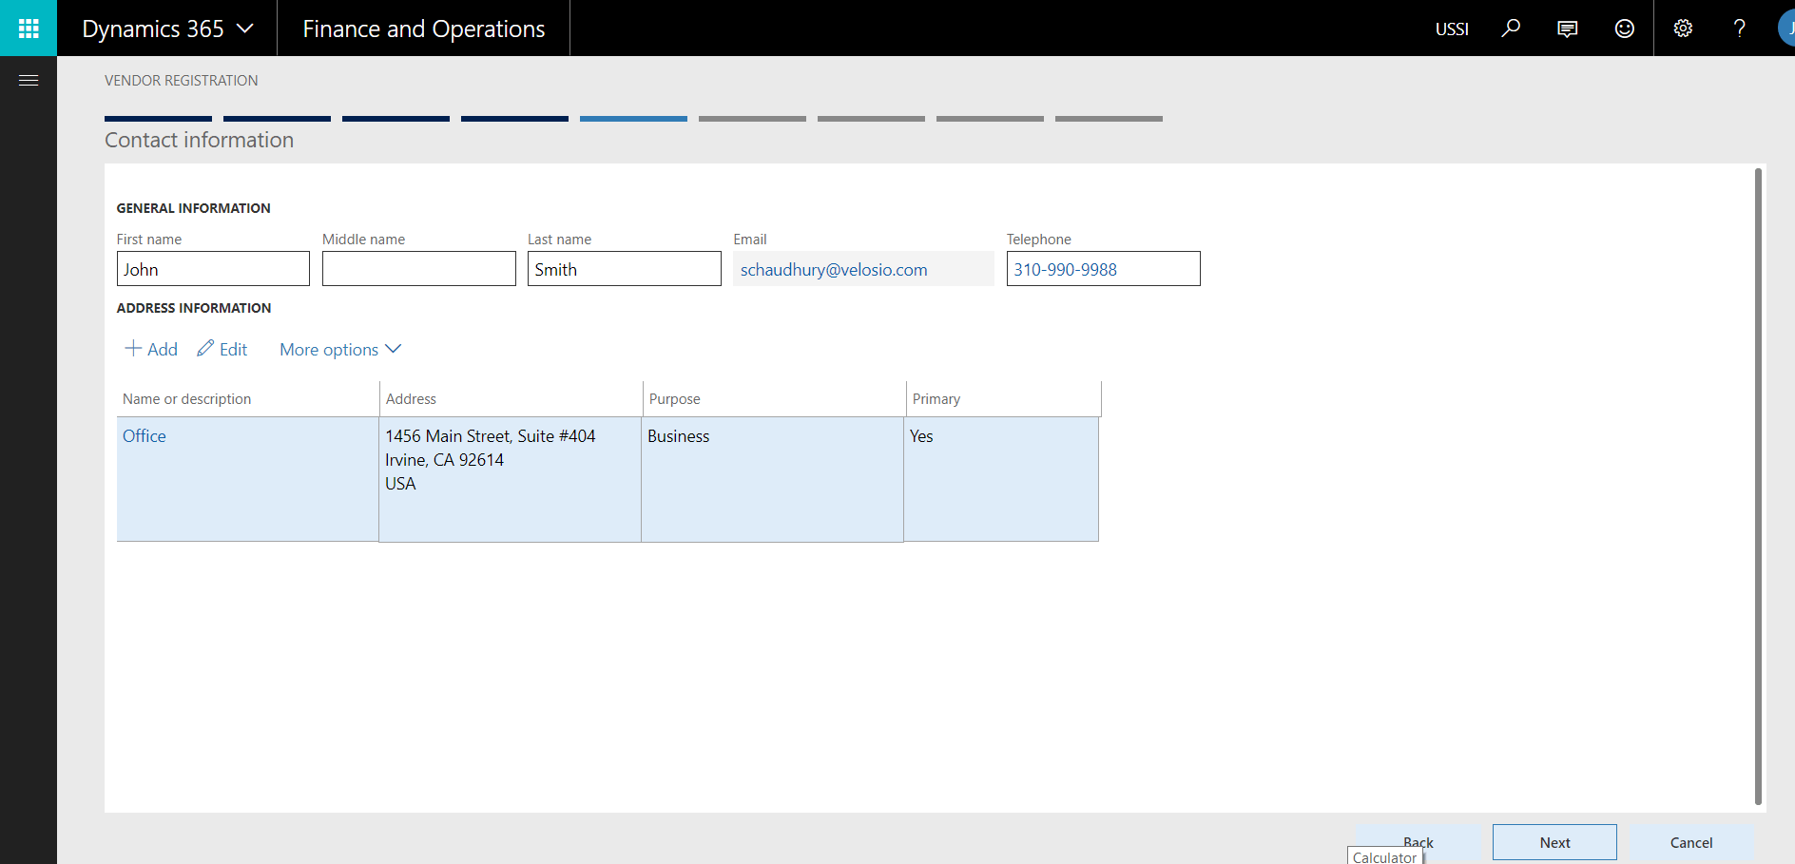Open help using the question mark icon

point(1739,28)
